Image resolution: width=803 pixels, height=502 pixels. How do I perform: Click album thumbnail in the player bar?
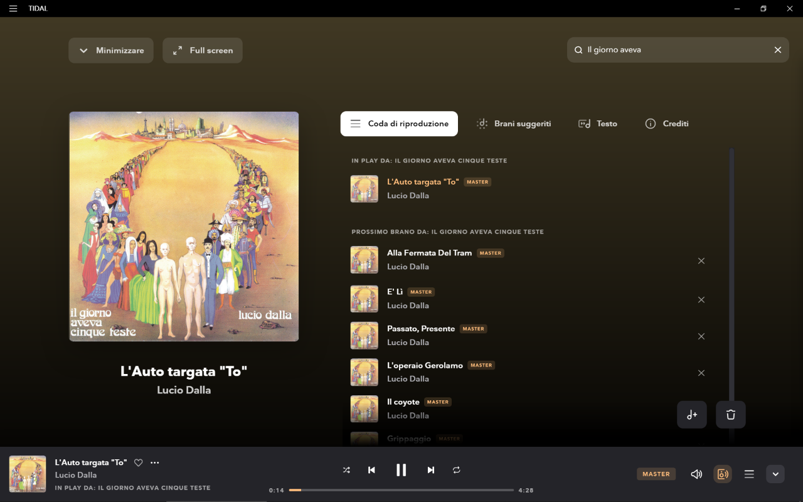click(28, 474)
